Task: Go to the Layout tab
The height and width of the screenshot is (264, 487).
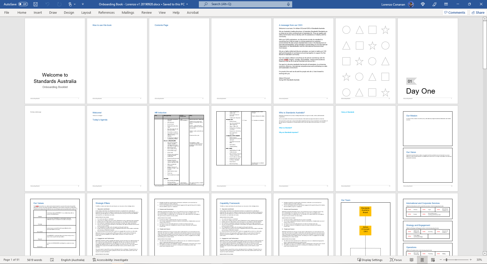Action: click(86, 12)
